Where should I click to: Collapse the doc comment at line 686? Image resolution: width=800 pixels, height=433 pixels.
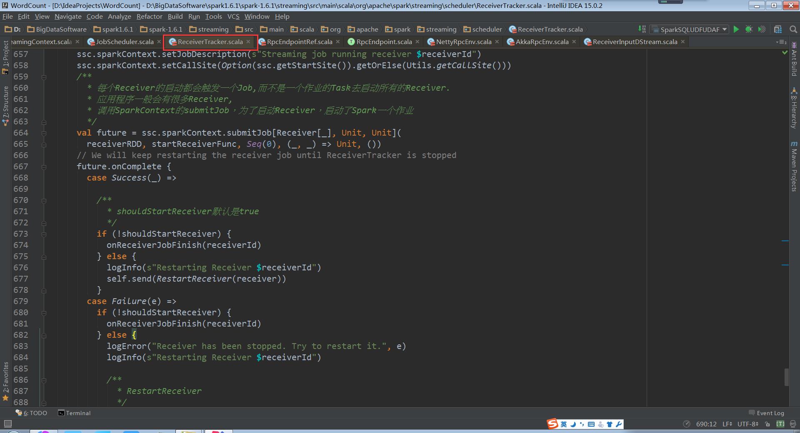[44, 380]
